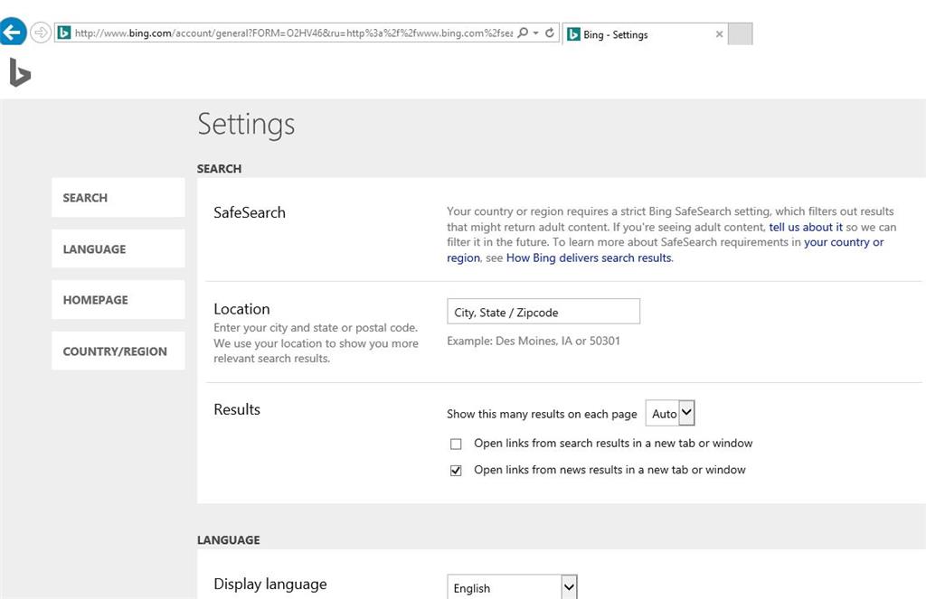Click the City, State / Zipcode input field
Screen dimensions: 926x599
(543, 311)
